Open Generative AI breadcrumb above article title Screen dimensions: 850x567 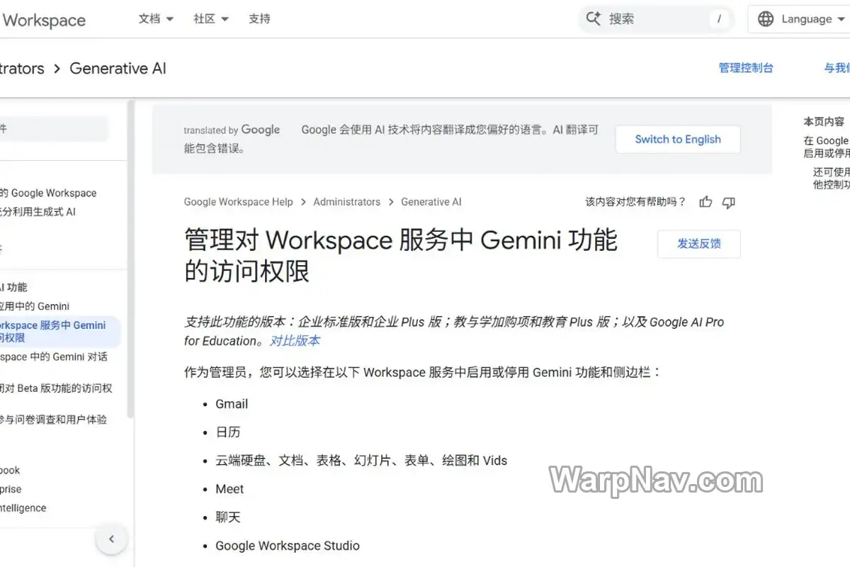click(x=431, y=202)
